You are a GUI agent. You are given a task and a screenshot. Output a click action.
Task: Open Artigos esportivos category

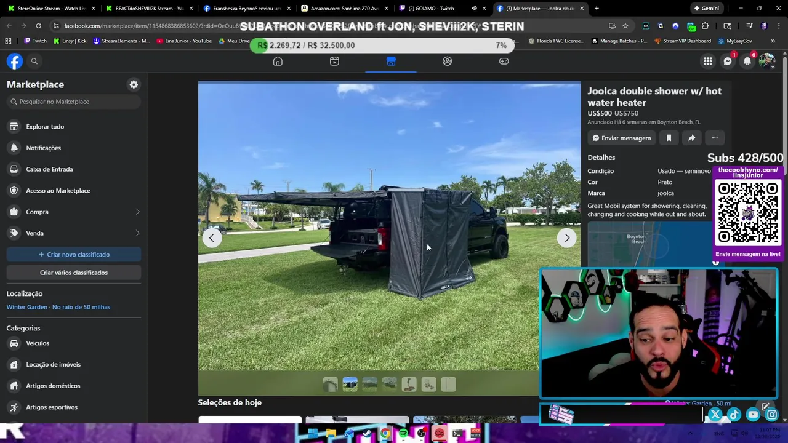tap(74, 407)
